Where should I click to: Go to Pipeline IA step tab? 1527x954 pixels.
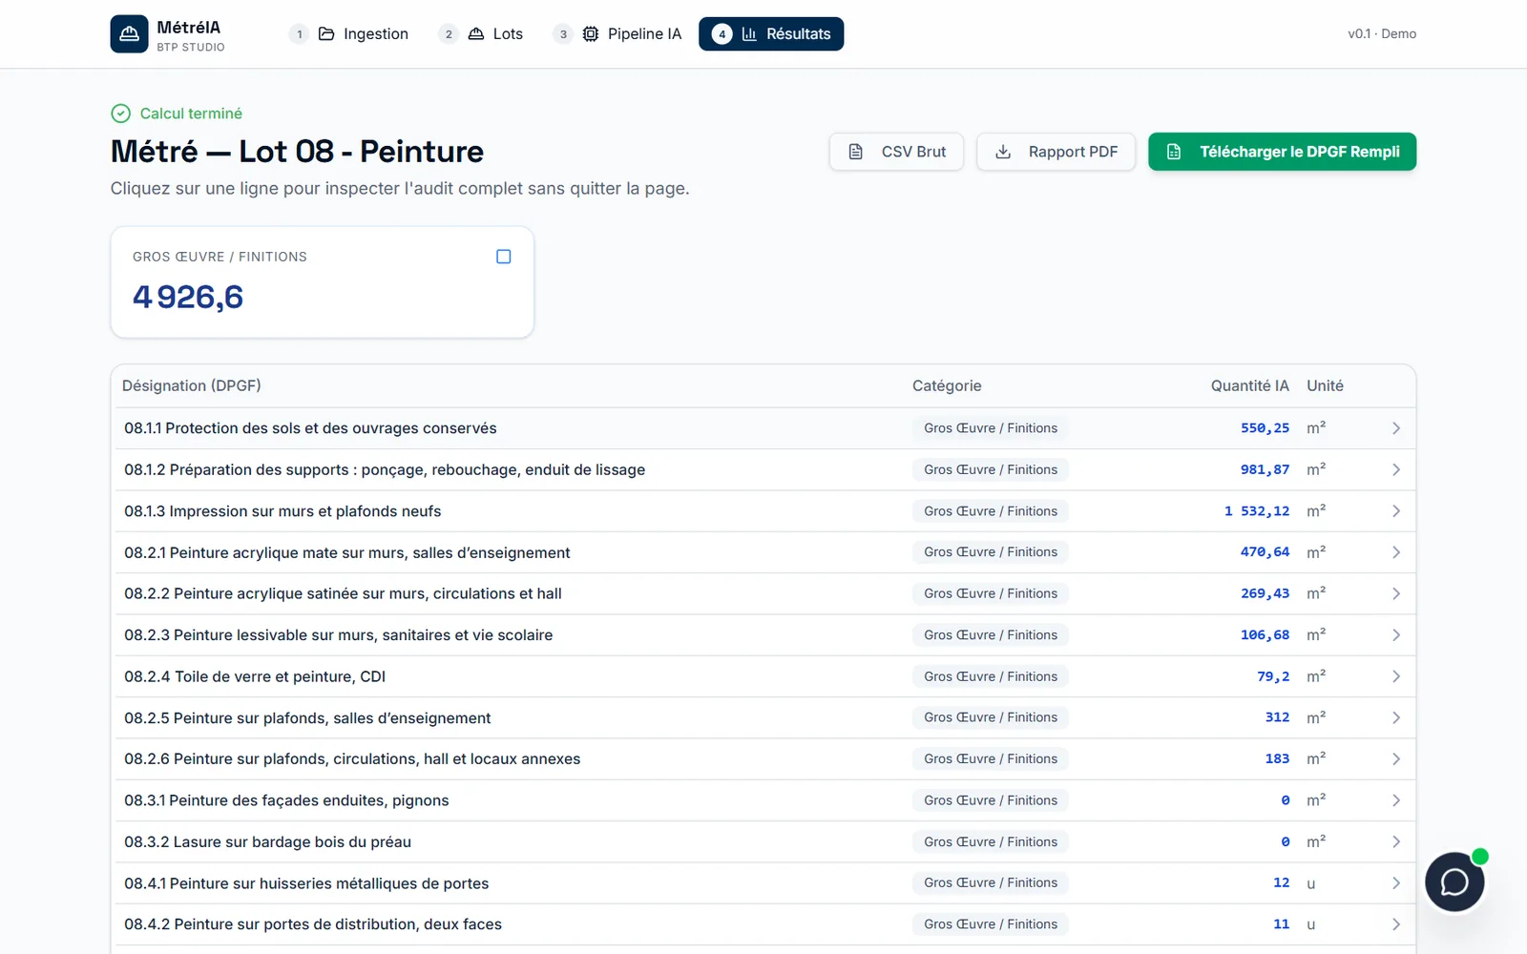618,33
